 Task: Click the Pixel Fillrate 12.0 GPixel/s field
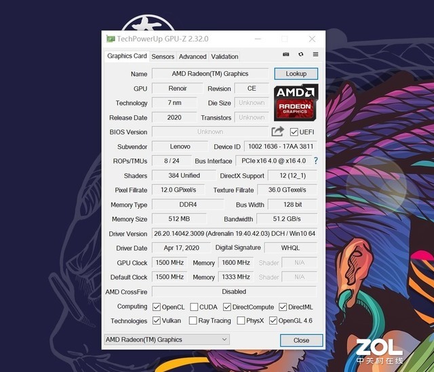178,190
